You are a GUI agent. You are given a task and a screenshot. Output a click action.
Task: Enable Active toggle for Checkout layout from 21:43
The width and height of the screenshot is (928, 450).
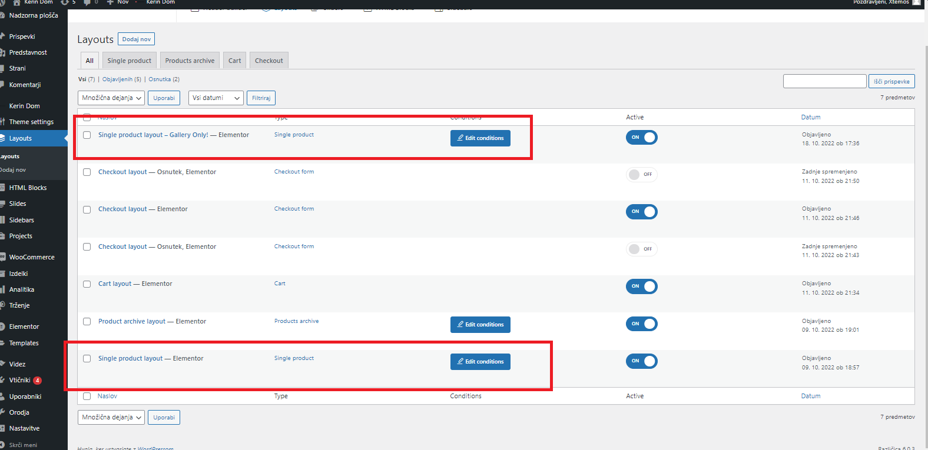click(641, 249)
